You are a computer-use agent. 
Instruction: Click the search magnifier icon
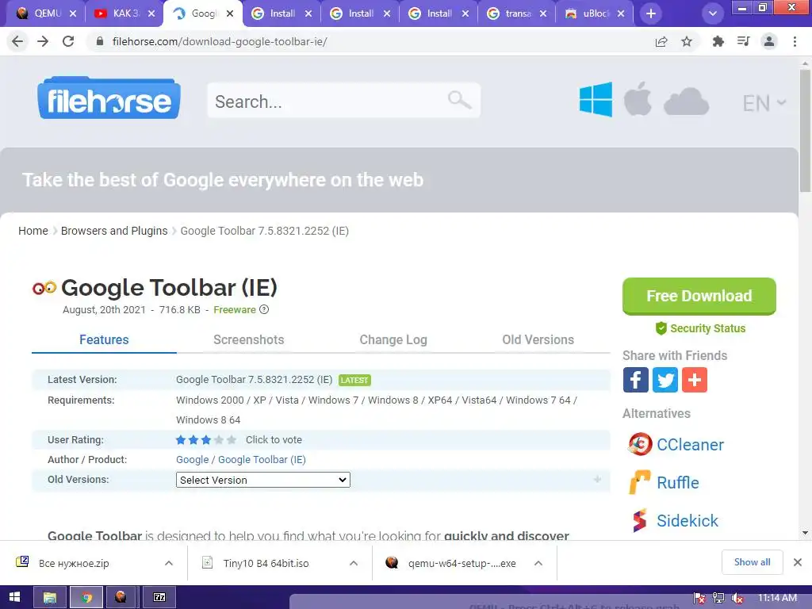coord(459,99)
